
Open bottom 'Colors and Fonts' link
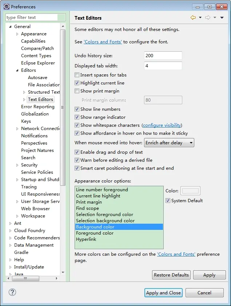click(176, 254)
